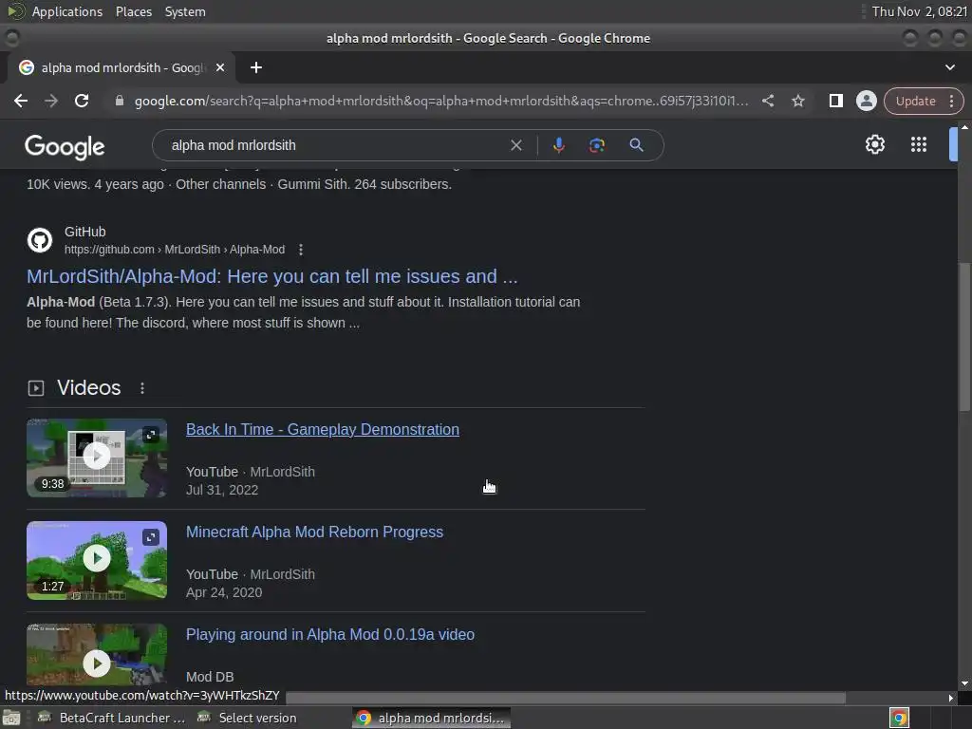972x729 pixels.
Task: Open GitHub favicon result icon
Action: [40, 240]
